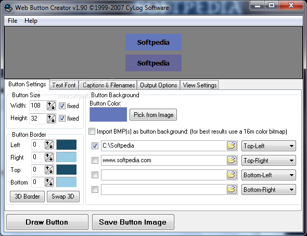Click the Right border color swatch
307x236 pixels.
pyautogui.click(x=67, y=157)
